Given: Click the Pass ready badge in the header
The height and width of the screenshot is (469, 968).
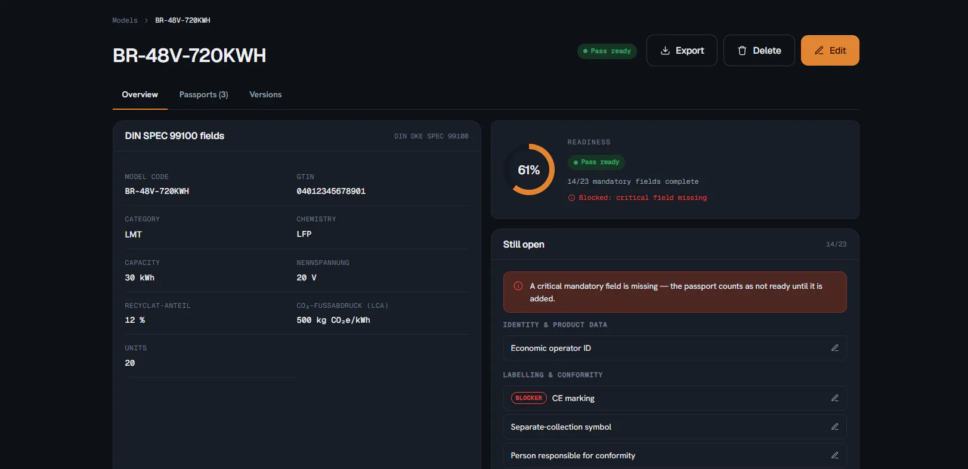Looking at the screenshot, I should point(607,51).
